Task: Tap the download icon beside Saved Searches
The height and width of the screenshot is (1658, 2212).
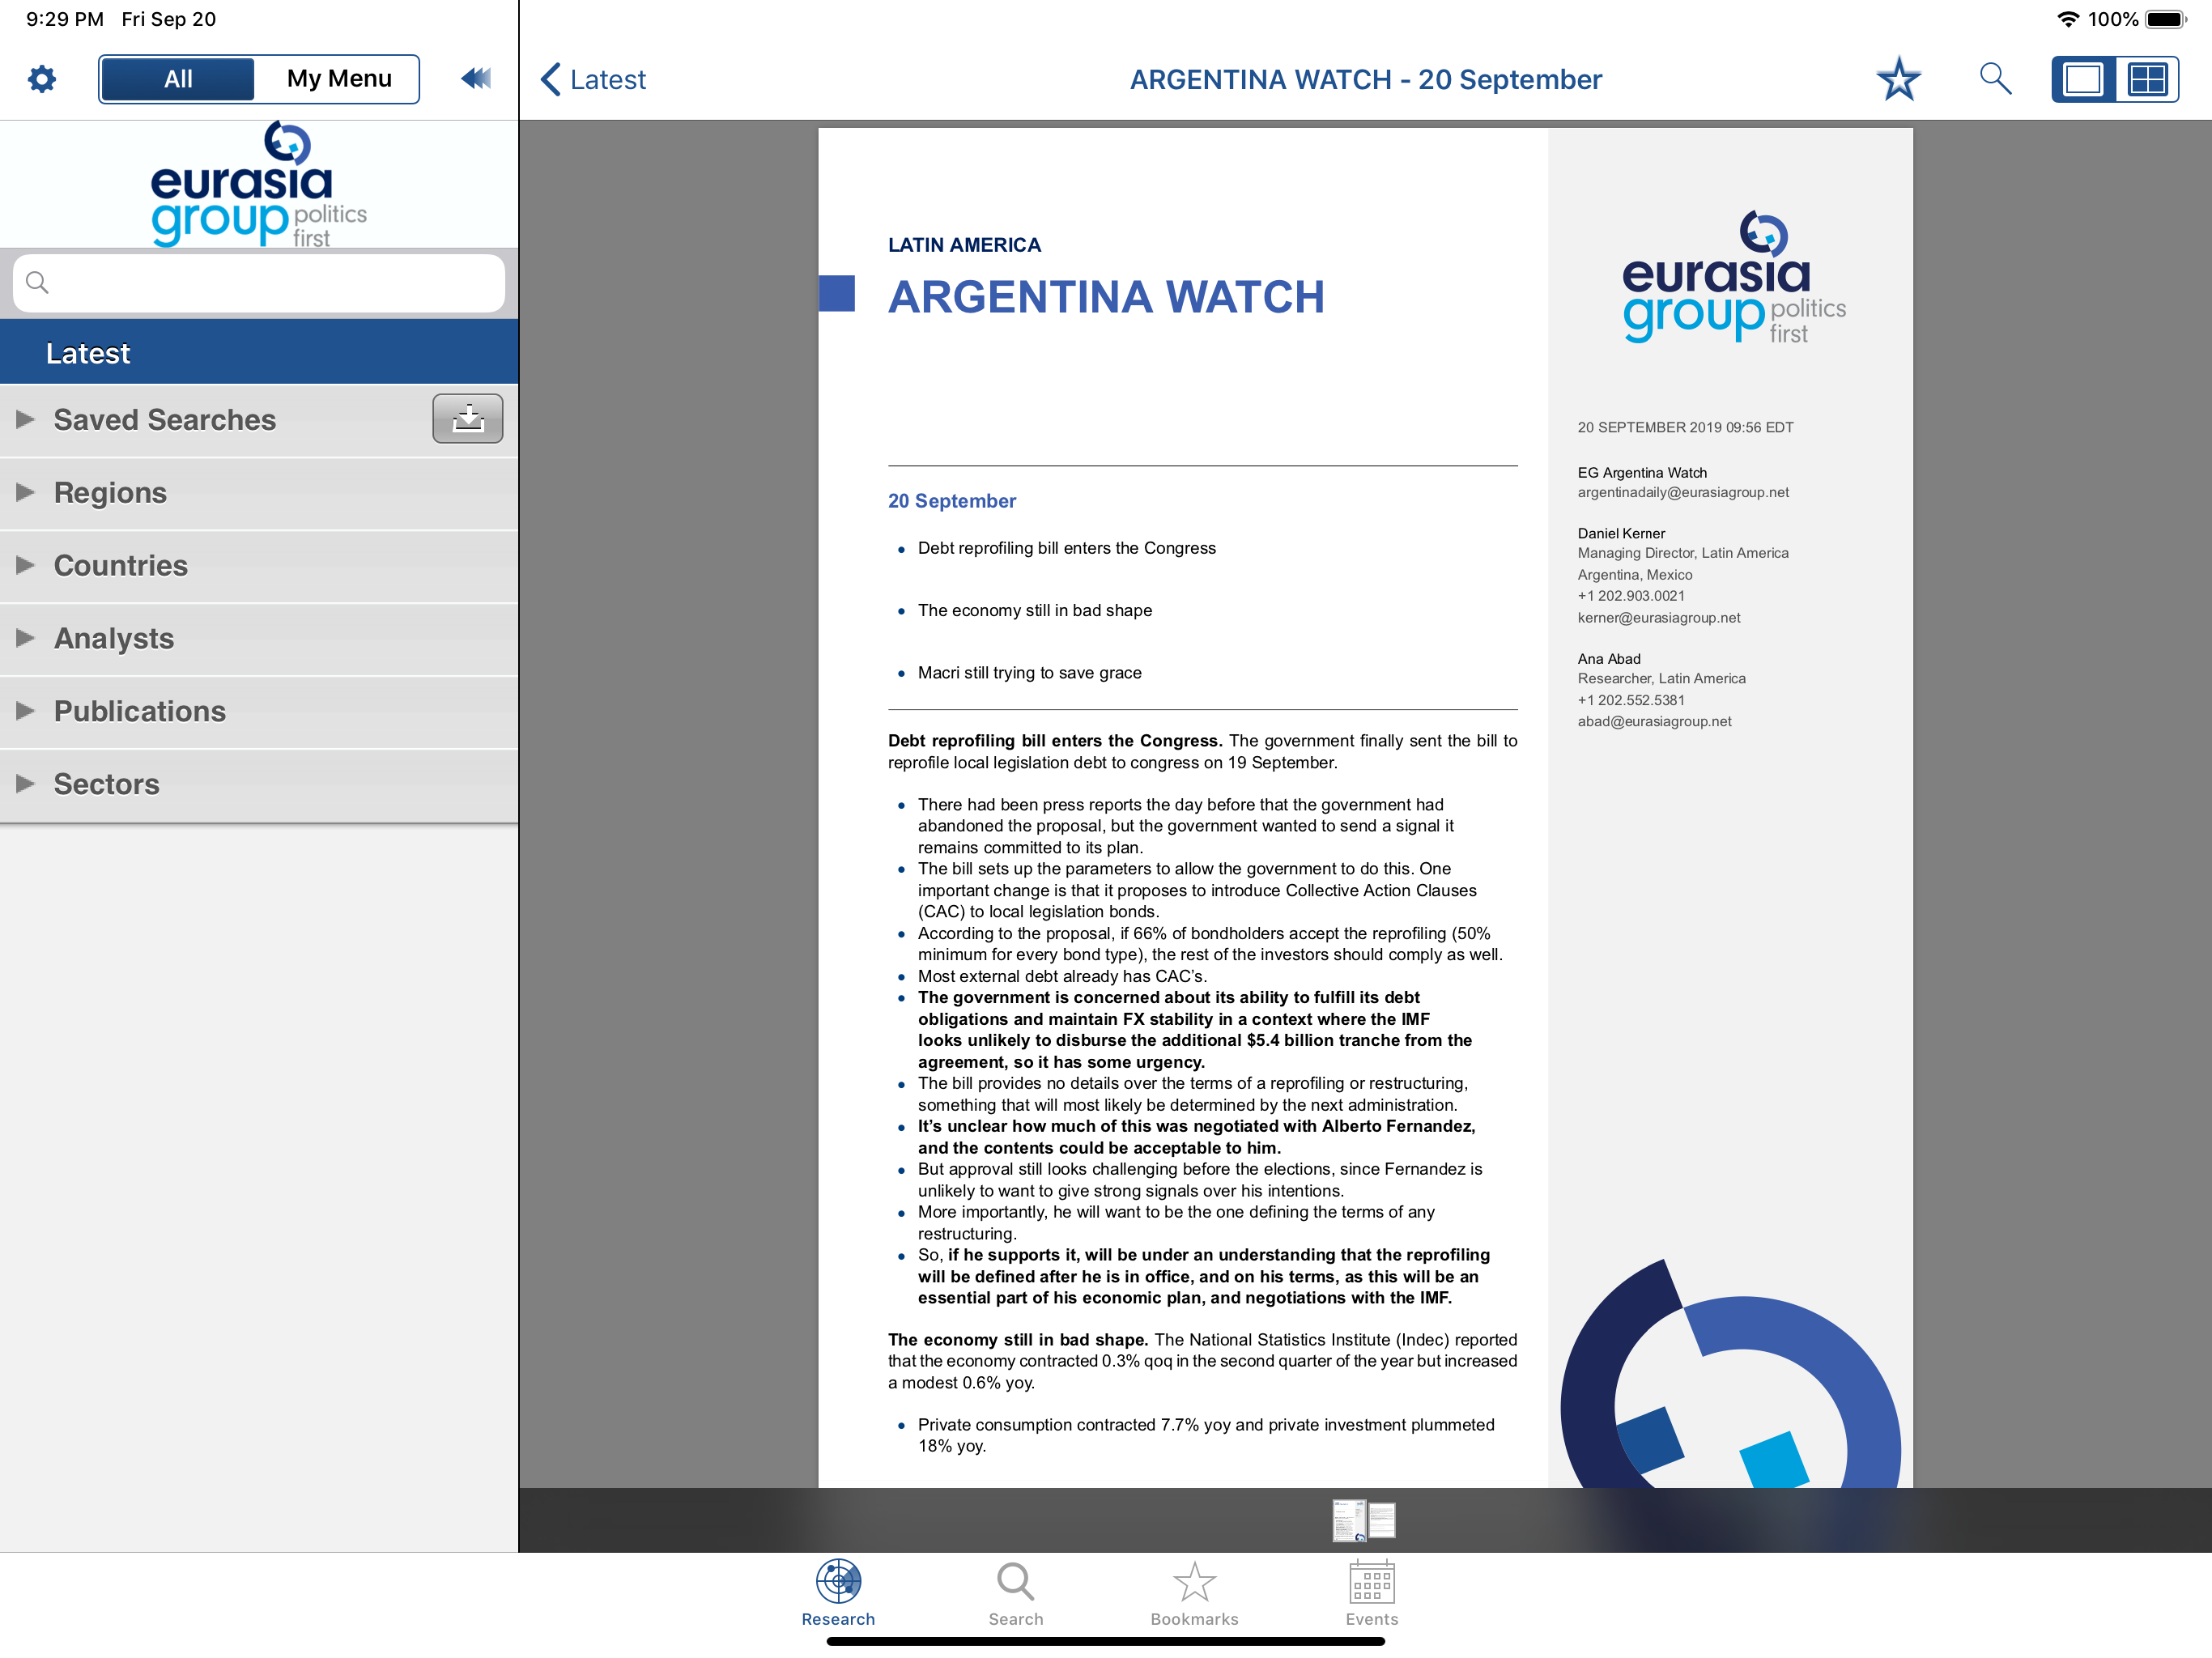Action: click(467, 419)
